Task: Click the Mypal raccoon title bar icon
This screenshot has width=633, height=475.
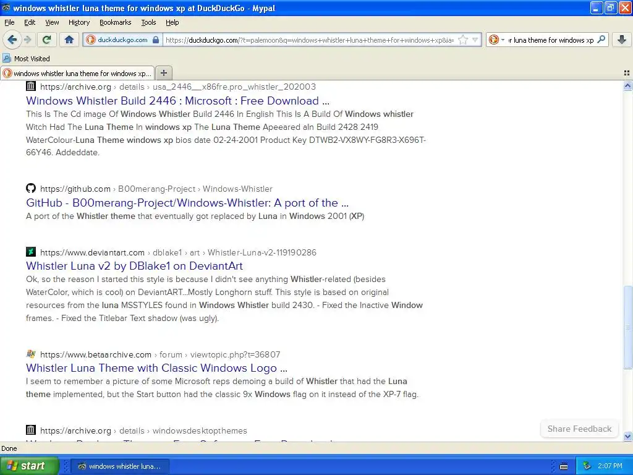Action: 6,7
